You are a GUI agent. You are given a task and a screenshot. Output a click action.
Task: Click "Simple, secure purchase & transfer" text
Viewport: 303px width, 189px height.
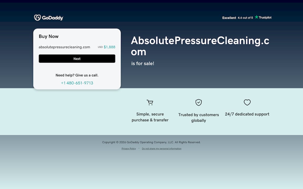[150, 117]
